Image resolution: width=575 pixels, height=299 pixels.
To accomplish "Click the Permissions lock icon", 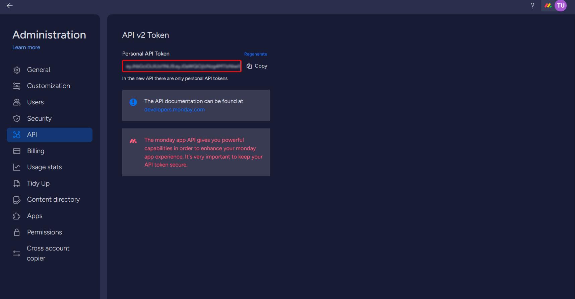I will [17, 232].
